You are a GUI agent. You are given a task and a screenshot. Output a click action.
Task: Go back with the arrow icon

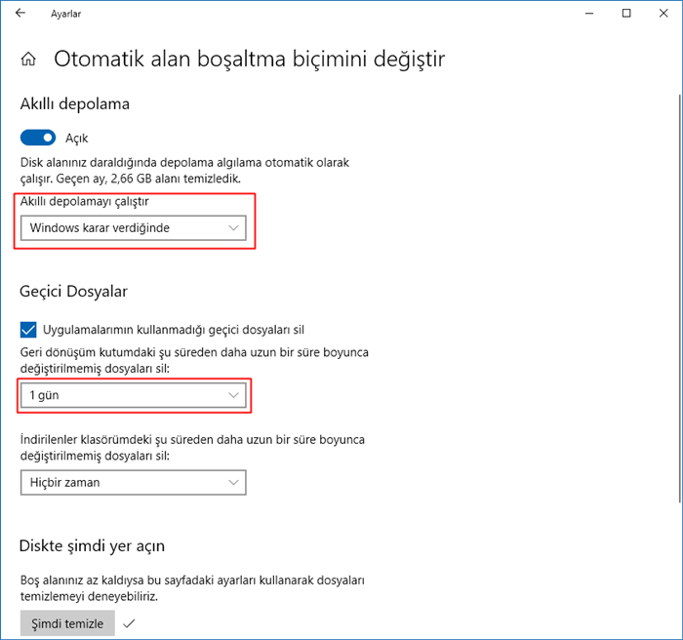(20, 13)
